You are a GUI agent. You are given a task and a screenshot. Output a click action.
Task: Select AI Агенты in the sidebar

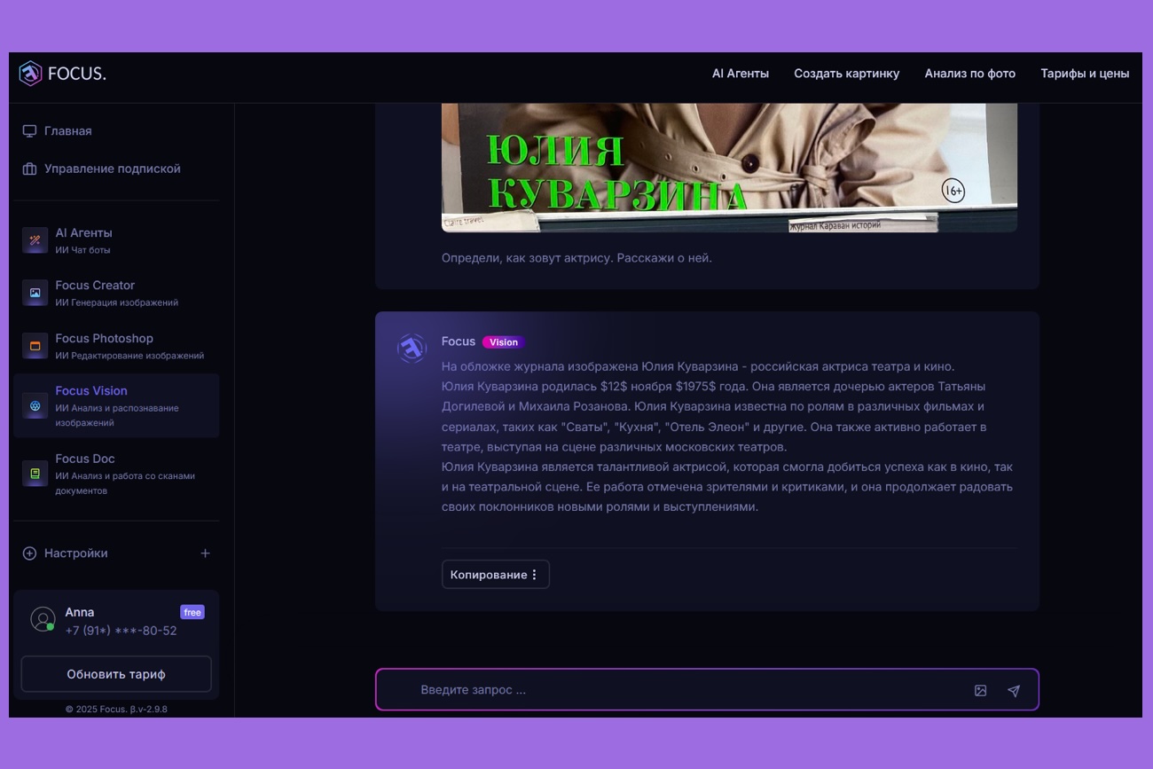(83, 233)
